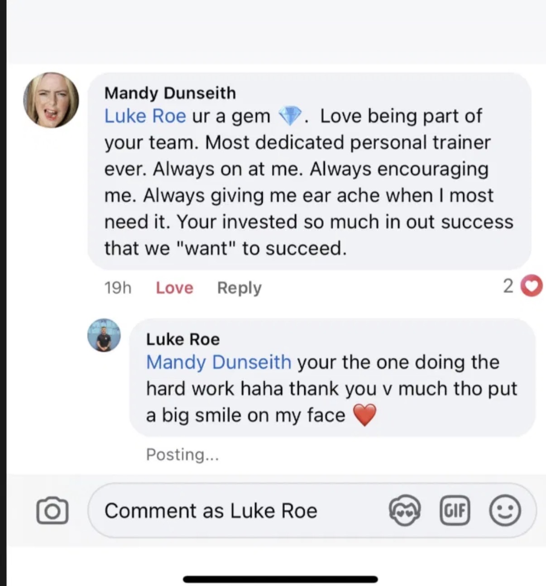Open camera to attach a photo

(52, 511)
